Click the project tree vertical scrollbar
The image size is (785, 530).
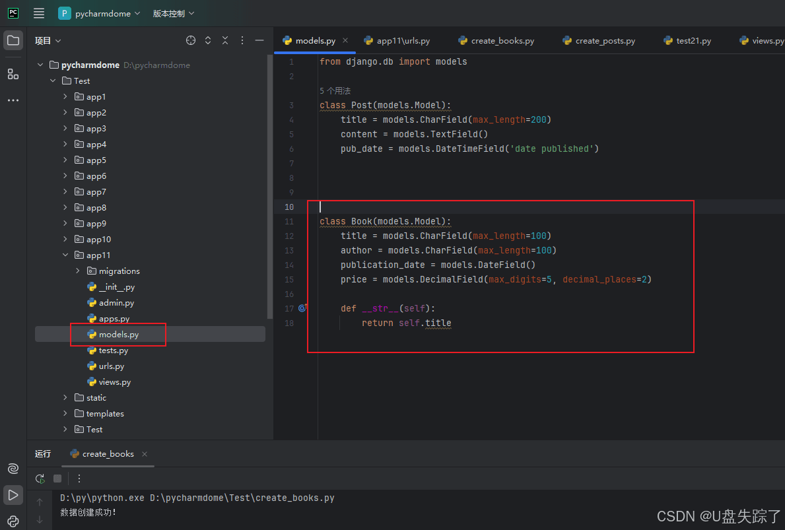click(270, 187)
